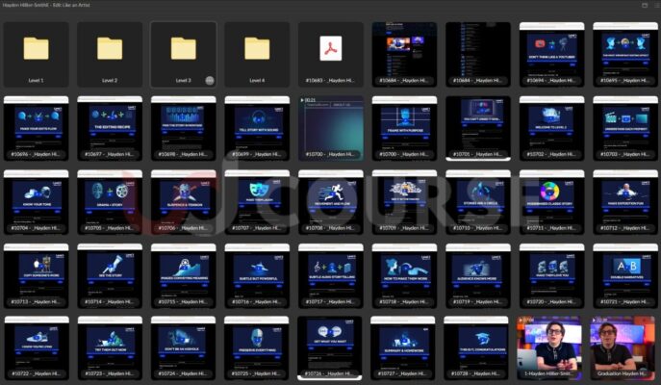661x385 pixels.
Task: Open the #10683 PDF file icon
Action: (330, 49)
